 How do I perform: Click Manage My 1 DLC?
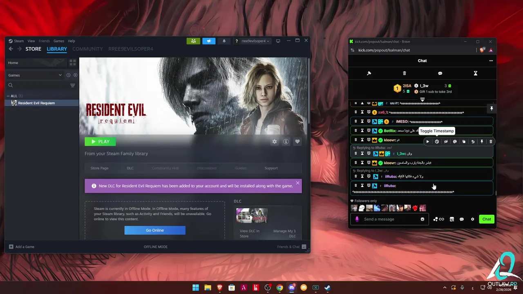[x=284, y=234]
